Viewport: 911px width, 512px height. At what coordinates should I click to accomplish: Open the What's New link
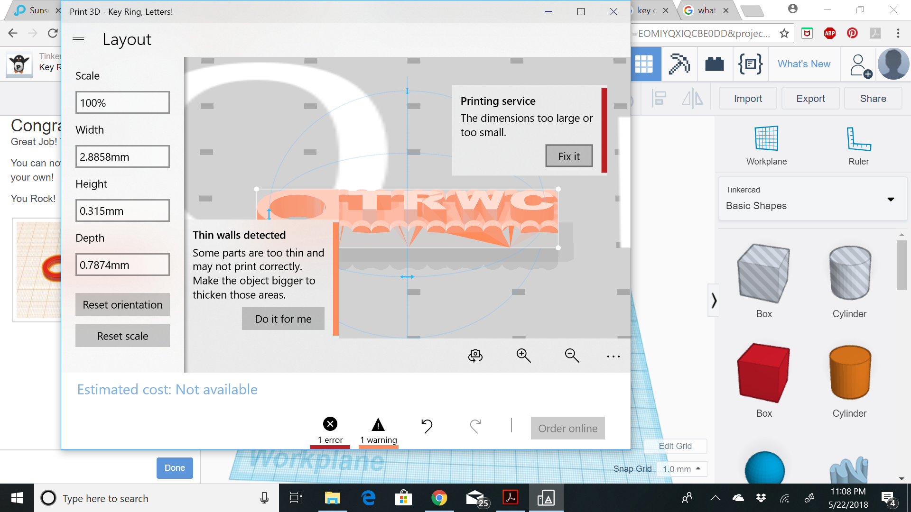pos(804,64)
